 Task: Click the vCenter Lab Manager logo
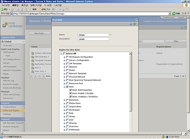[13, 25]
